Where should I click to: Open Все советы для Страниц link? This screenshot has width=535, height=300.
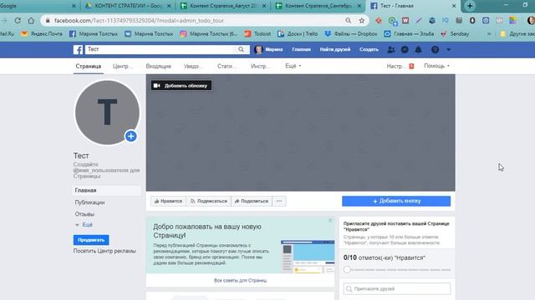[240, 281]
